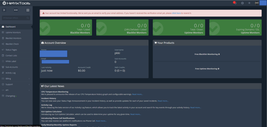Viewport: 267px width, 127px height.
Task: Select Free Blacklist Monitoring product
Action: point(207,54)
